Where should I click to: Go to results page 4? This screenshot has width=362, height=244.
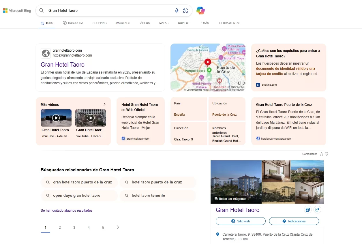click(89, 228)
